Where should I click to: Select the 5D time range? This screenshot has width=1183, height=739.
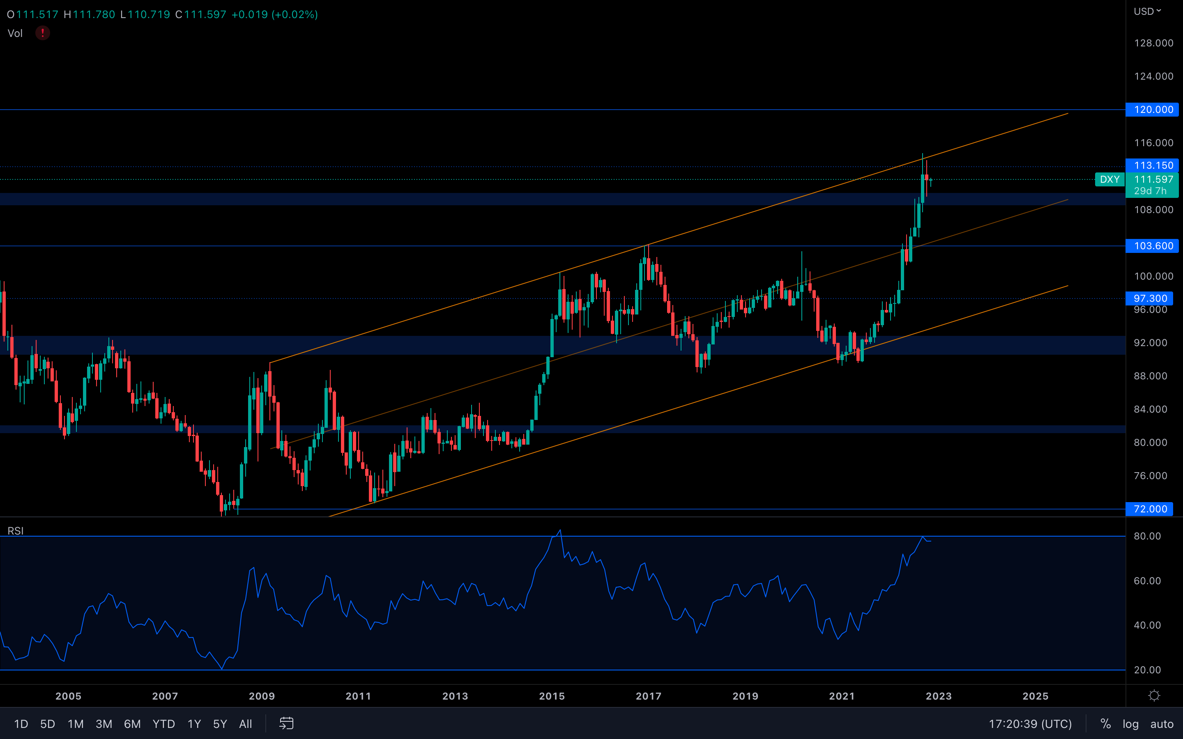click(47, 724)
